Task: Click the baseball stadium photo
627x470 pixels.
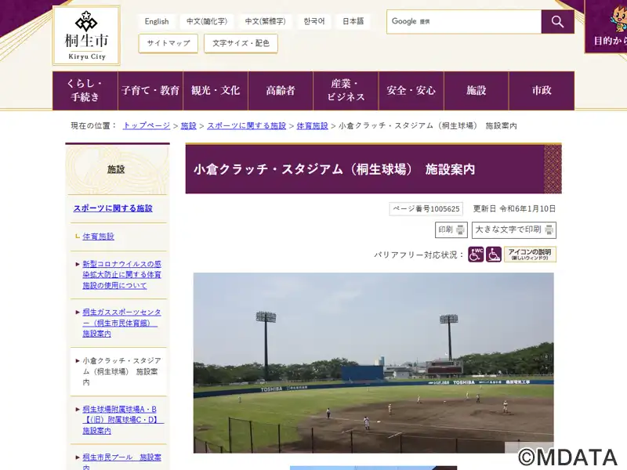Action: pos(374,363)
